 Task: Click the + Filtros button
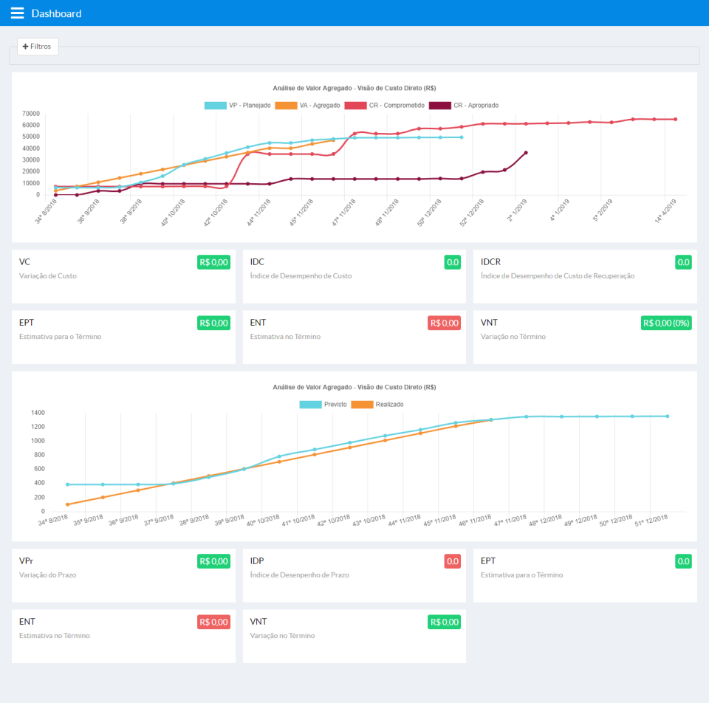coord(37,46)
